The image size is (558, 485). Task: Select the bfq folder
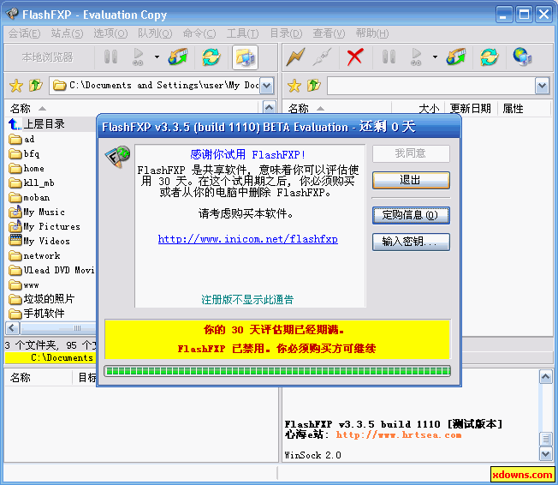pyautogui.click(x=24, y=153)
